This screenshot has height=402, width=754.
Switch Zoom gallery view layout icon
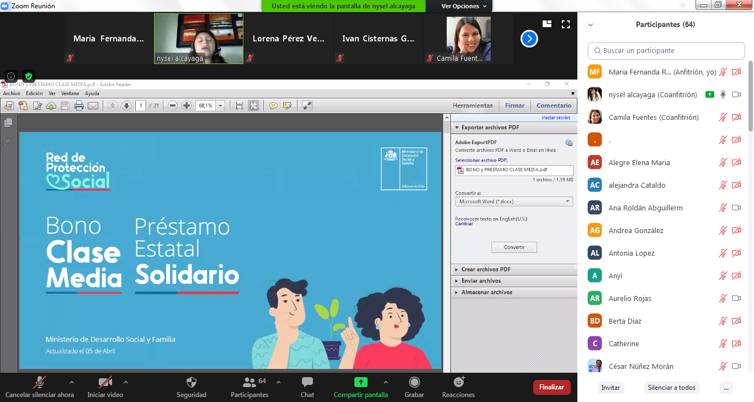pyautogui.click(x=547, y=24)
